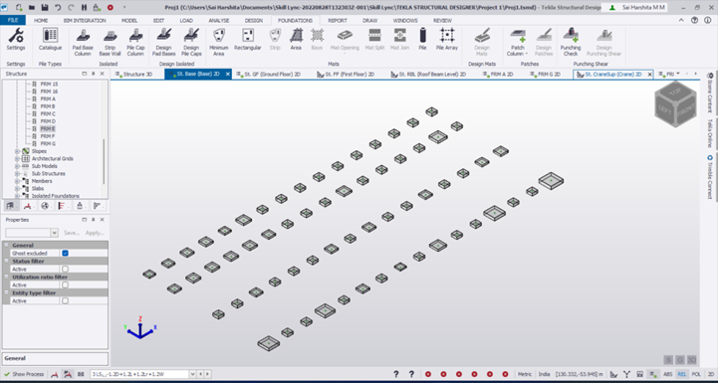718x383 pixels.
Task: Run the Punching Check tool
Action: click(x=570, y=42)
